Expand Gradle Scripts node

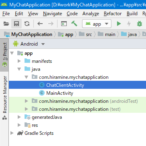tap(12, 133)
